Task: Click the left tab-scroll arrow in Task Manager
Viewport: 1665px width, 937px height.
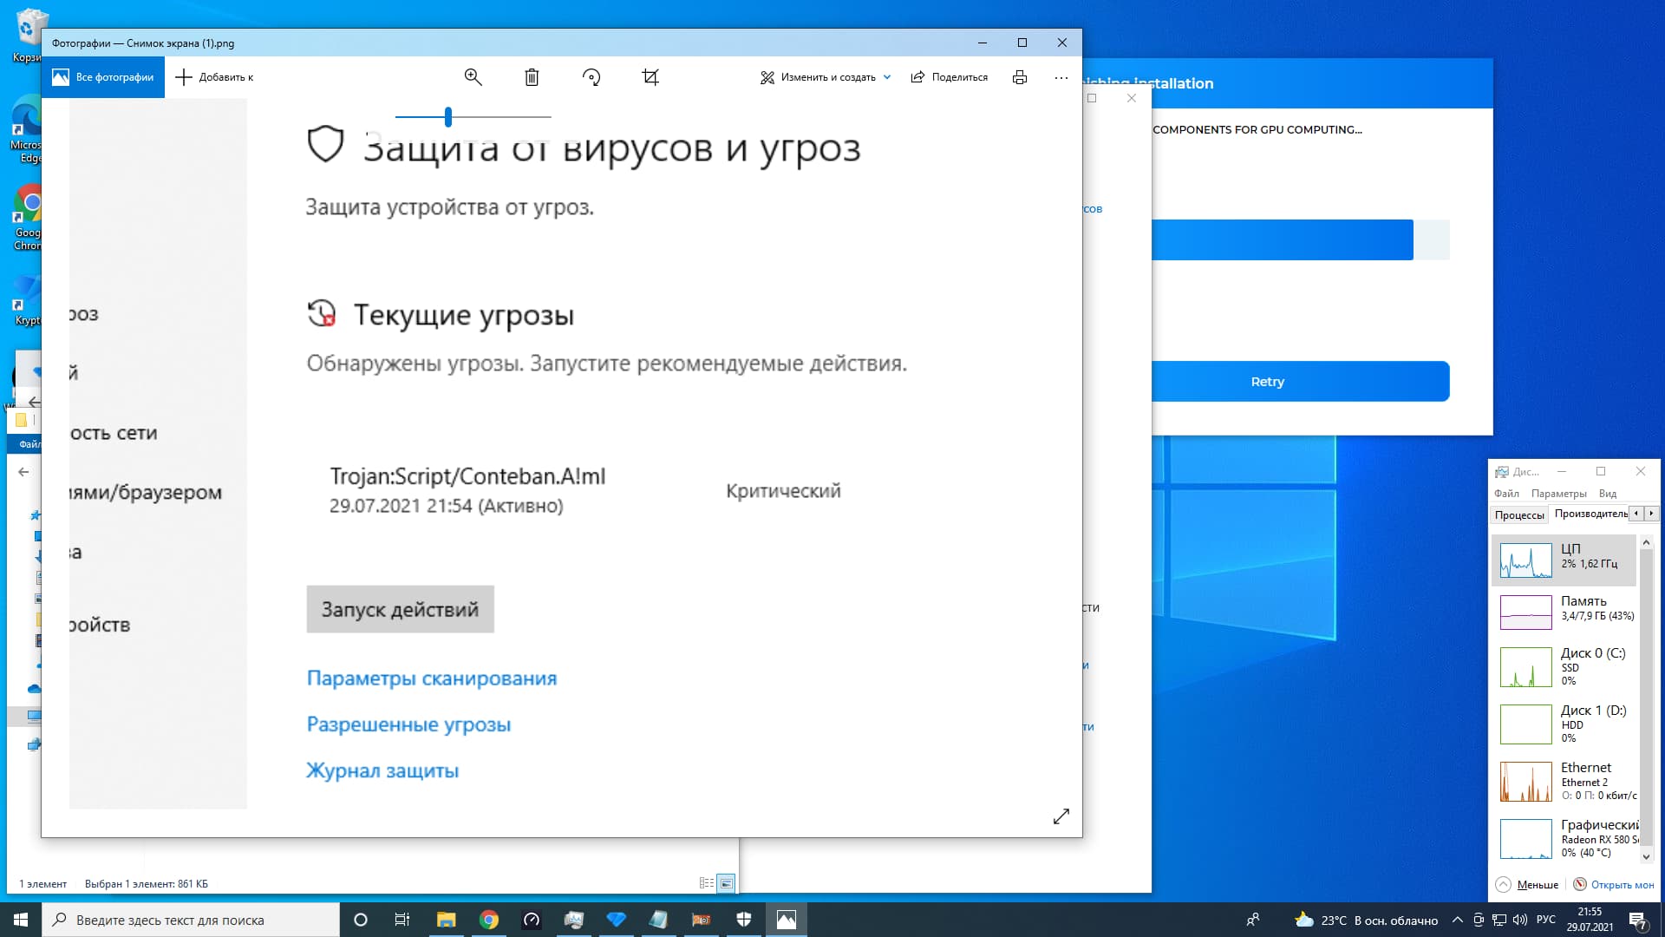Action: click(1636, 514)
